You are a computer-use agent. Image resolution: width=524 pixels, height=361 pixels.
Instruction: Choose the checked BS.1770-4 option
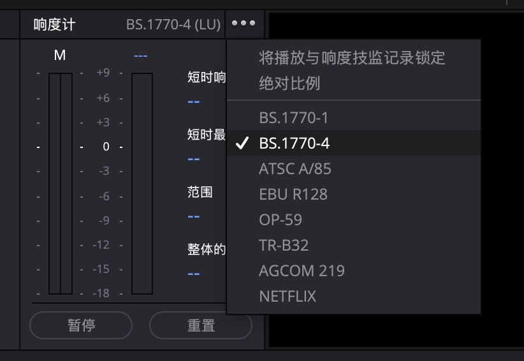coord(294,144)
